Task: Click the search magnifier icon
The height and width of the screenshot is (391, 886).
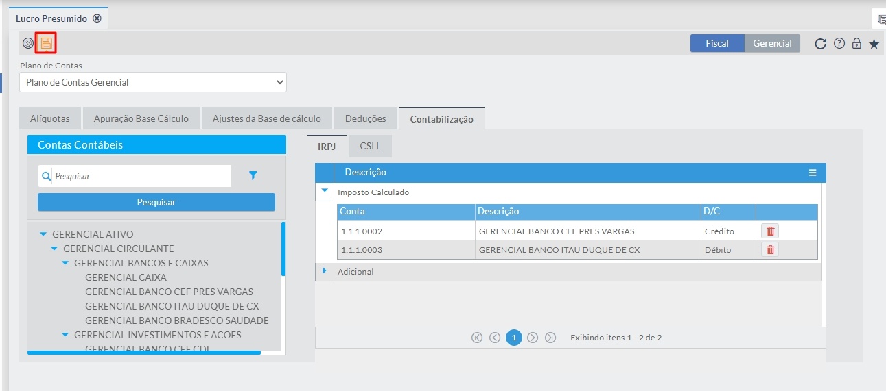Action: tap(46, 176)
